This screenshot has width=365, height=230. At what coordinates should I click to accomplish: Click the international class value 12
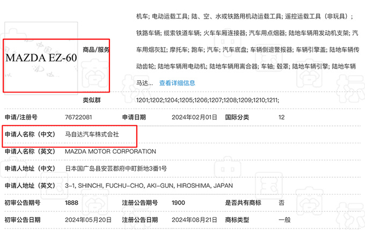click(281, 117)
